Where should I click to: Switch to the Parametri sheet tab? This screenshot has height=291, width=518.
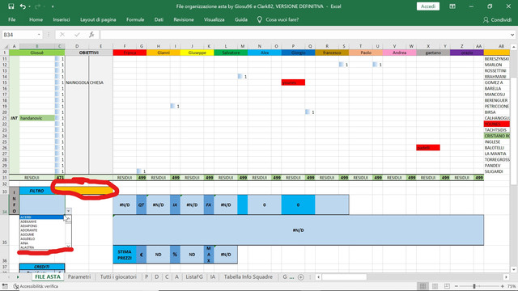click(x=79, y=276)
